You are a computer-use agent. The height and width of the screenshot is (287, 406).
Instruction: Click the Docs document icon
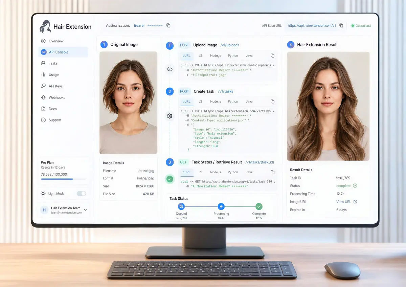(43, 109)
